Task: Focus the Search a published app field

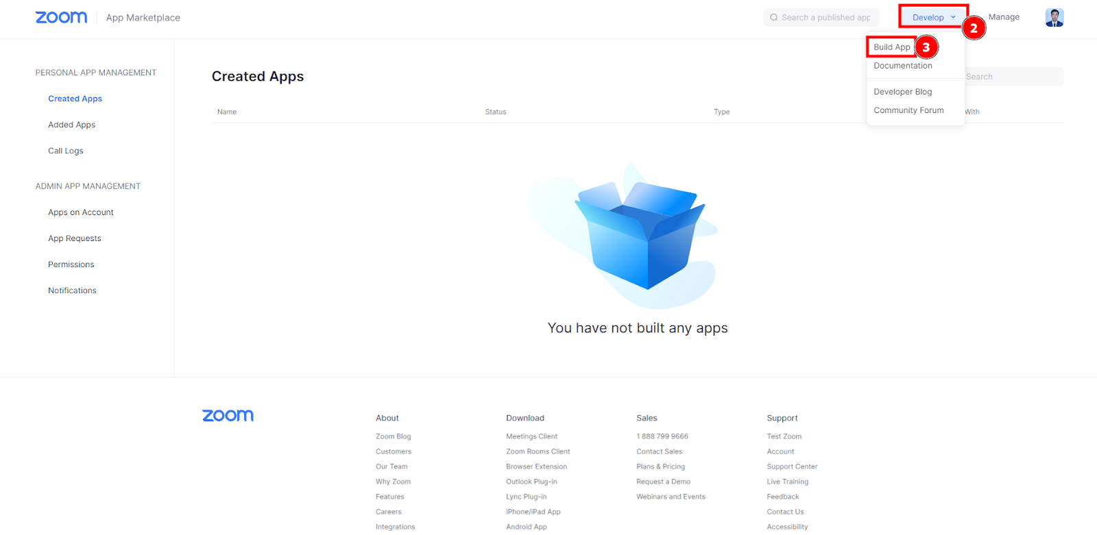Action: (821, 18)
